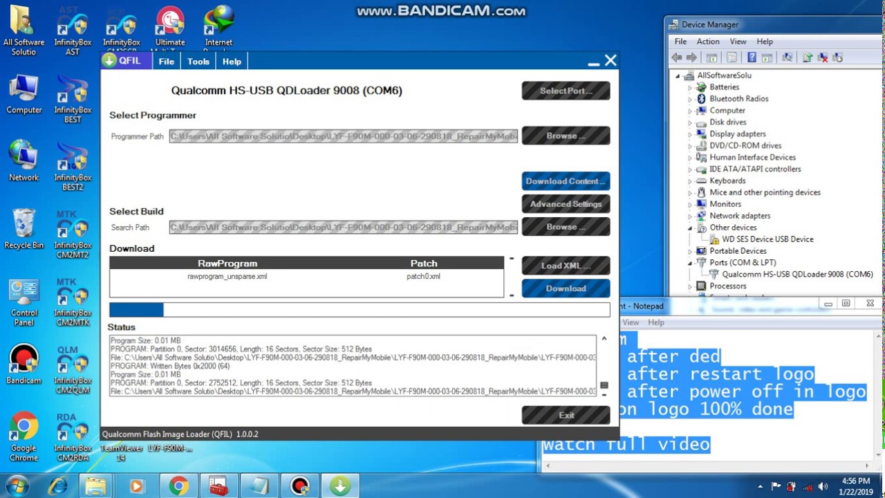Expand Human Interface Devices node
This screenshot has width=885, height=498.
pos(689,158)
